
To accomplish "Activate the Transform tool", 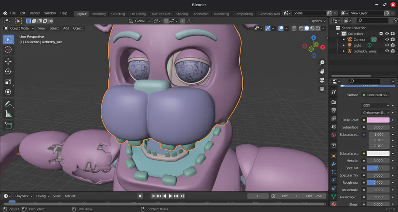I will pyautogui.click(x=8, y=92).
